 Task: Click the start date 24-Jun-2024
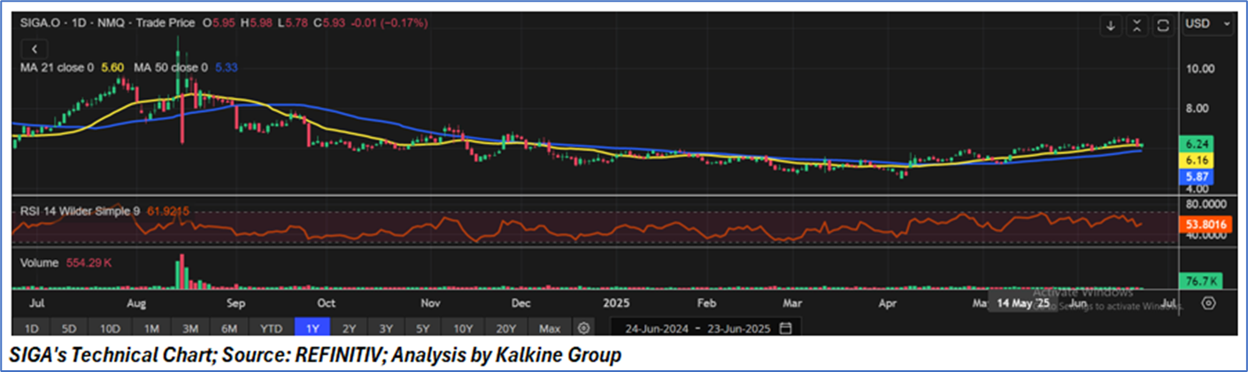tap(656, 328)
